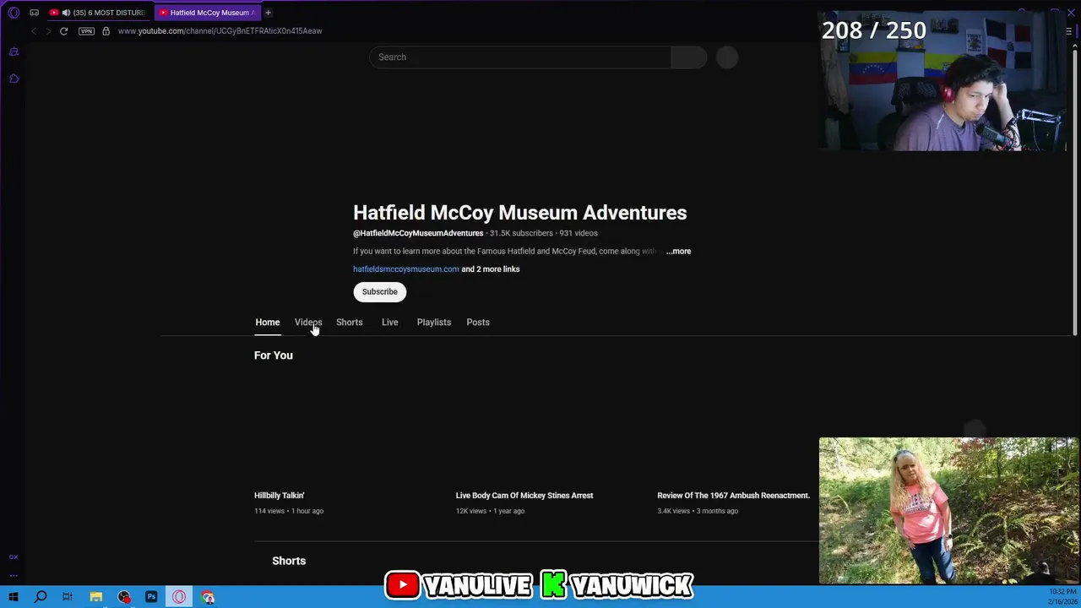
Task: Open Google Chrome from the taskbar
Action: click(x=208, y=597)
